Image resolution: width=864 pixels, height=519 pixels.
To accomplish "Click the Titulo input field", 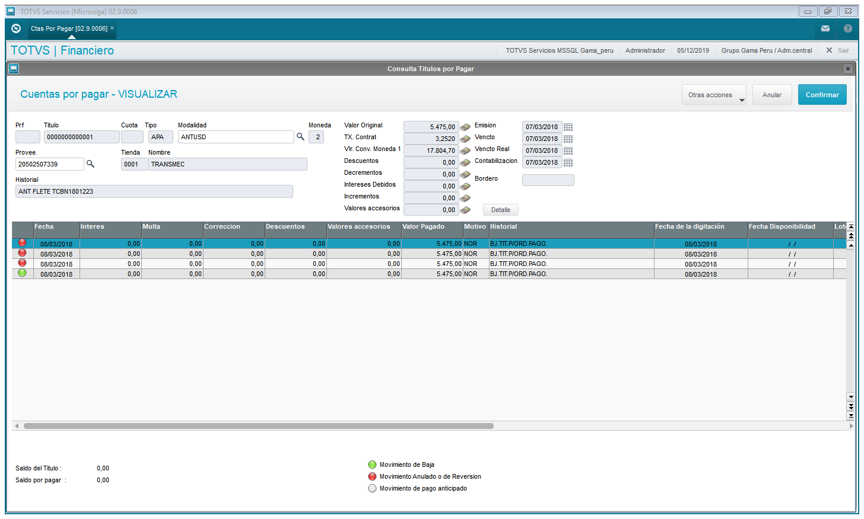I will coord(82,137).
